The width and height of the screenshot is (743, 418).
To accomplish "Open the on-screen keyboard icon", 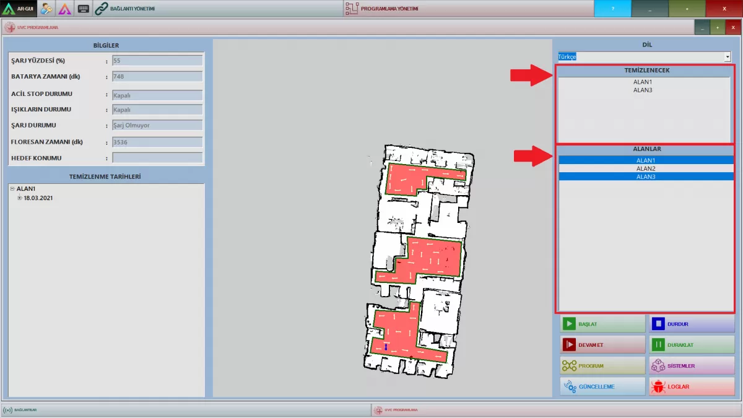I will (x=84, y=9).
